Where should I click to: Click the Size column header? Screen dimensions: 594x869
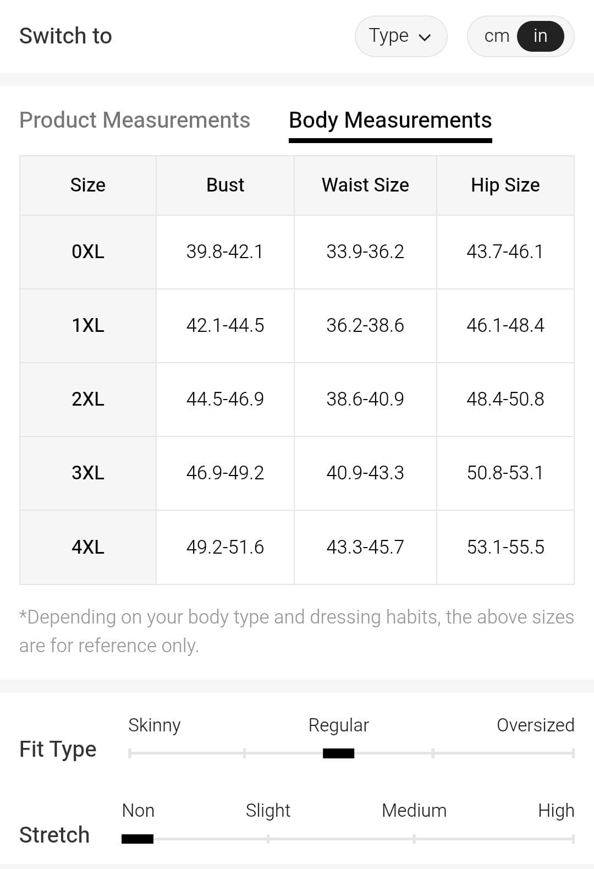coord(88,185)
